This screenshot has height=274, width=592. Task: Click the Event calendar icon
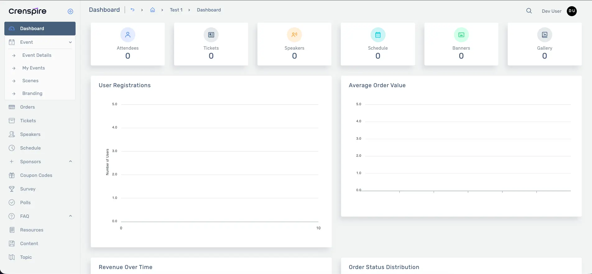point(12,42)
